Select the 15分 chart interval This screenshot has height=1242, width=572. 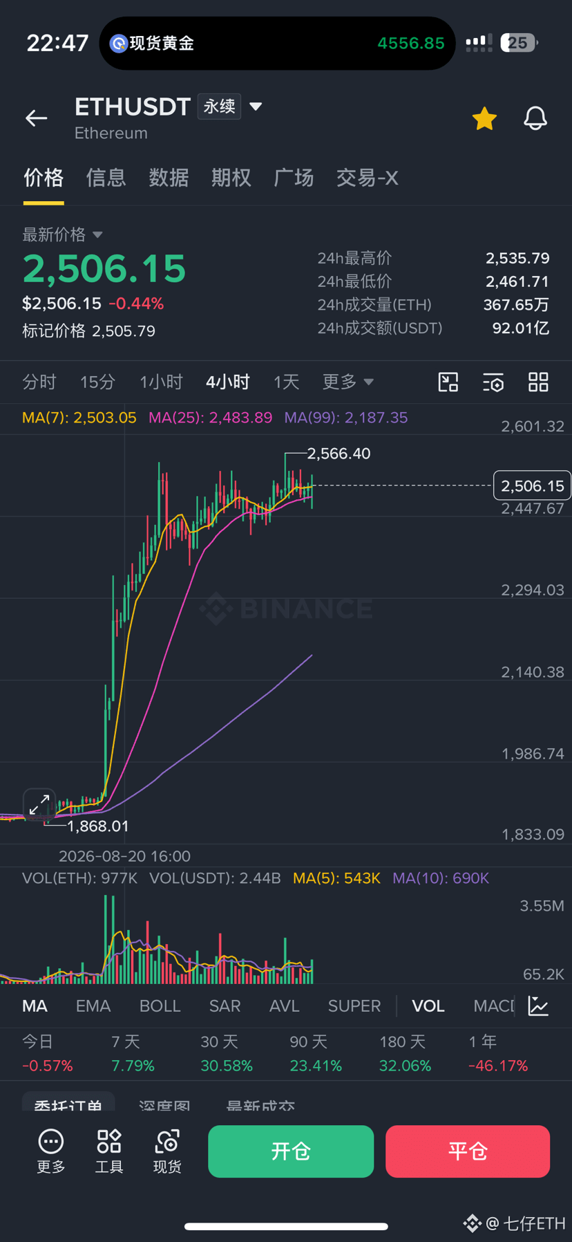pos(97,382)
